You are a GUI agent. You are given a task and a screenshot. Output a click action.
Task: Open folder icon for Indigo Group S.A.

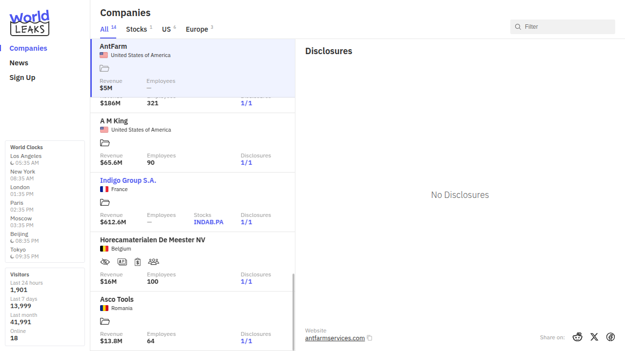click(x=104, y=203)
